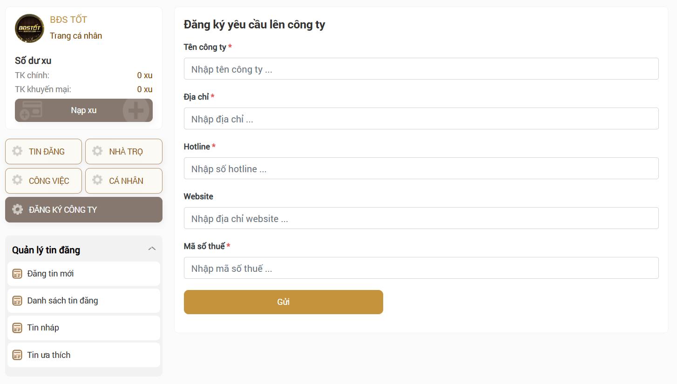Click the list icon next to Đăng tin mới
The image size is (677, 384).
tap(17, 273)
